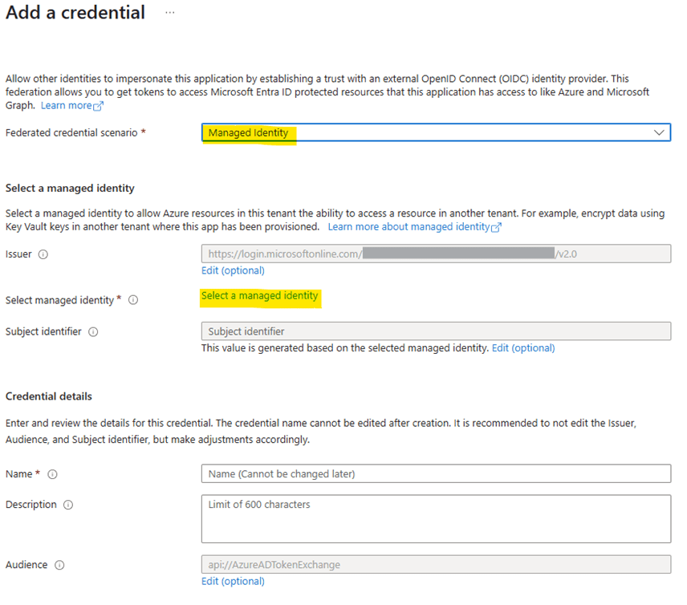This screenshot has height=605, width=687.
Task: Click Edit (optional) for the Subject identifier
Action: coord(522,347)
